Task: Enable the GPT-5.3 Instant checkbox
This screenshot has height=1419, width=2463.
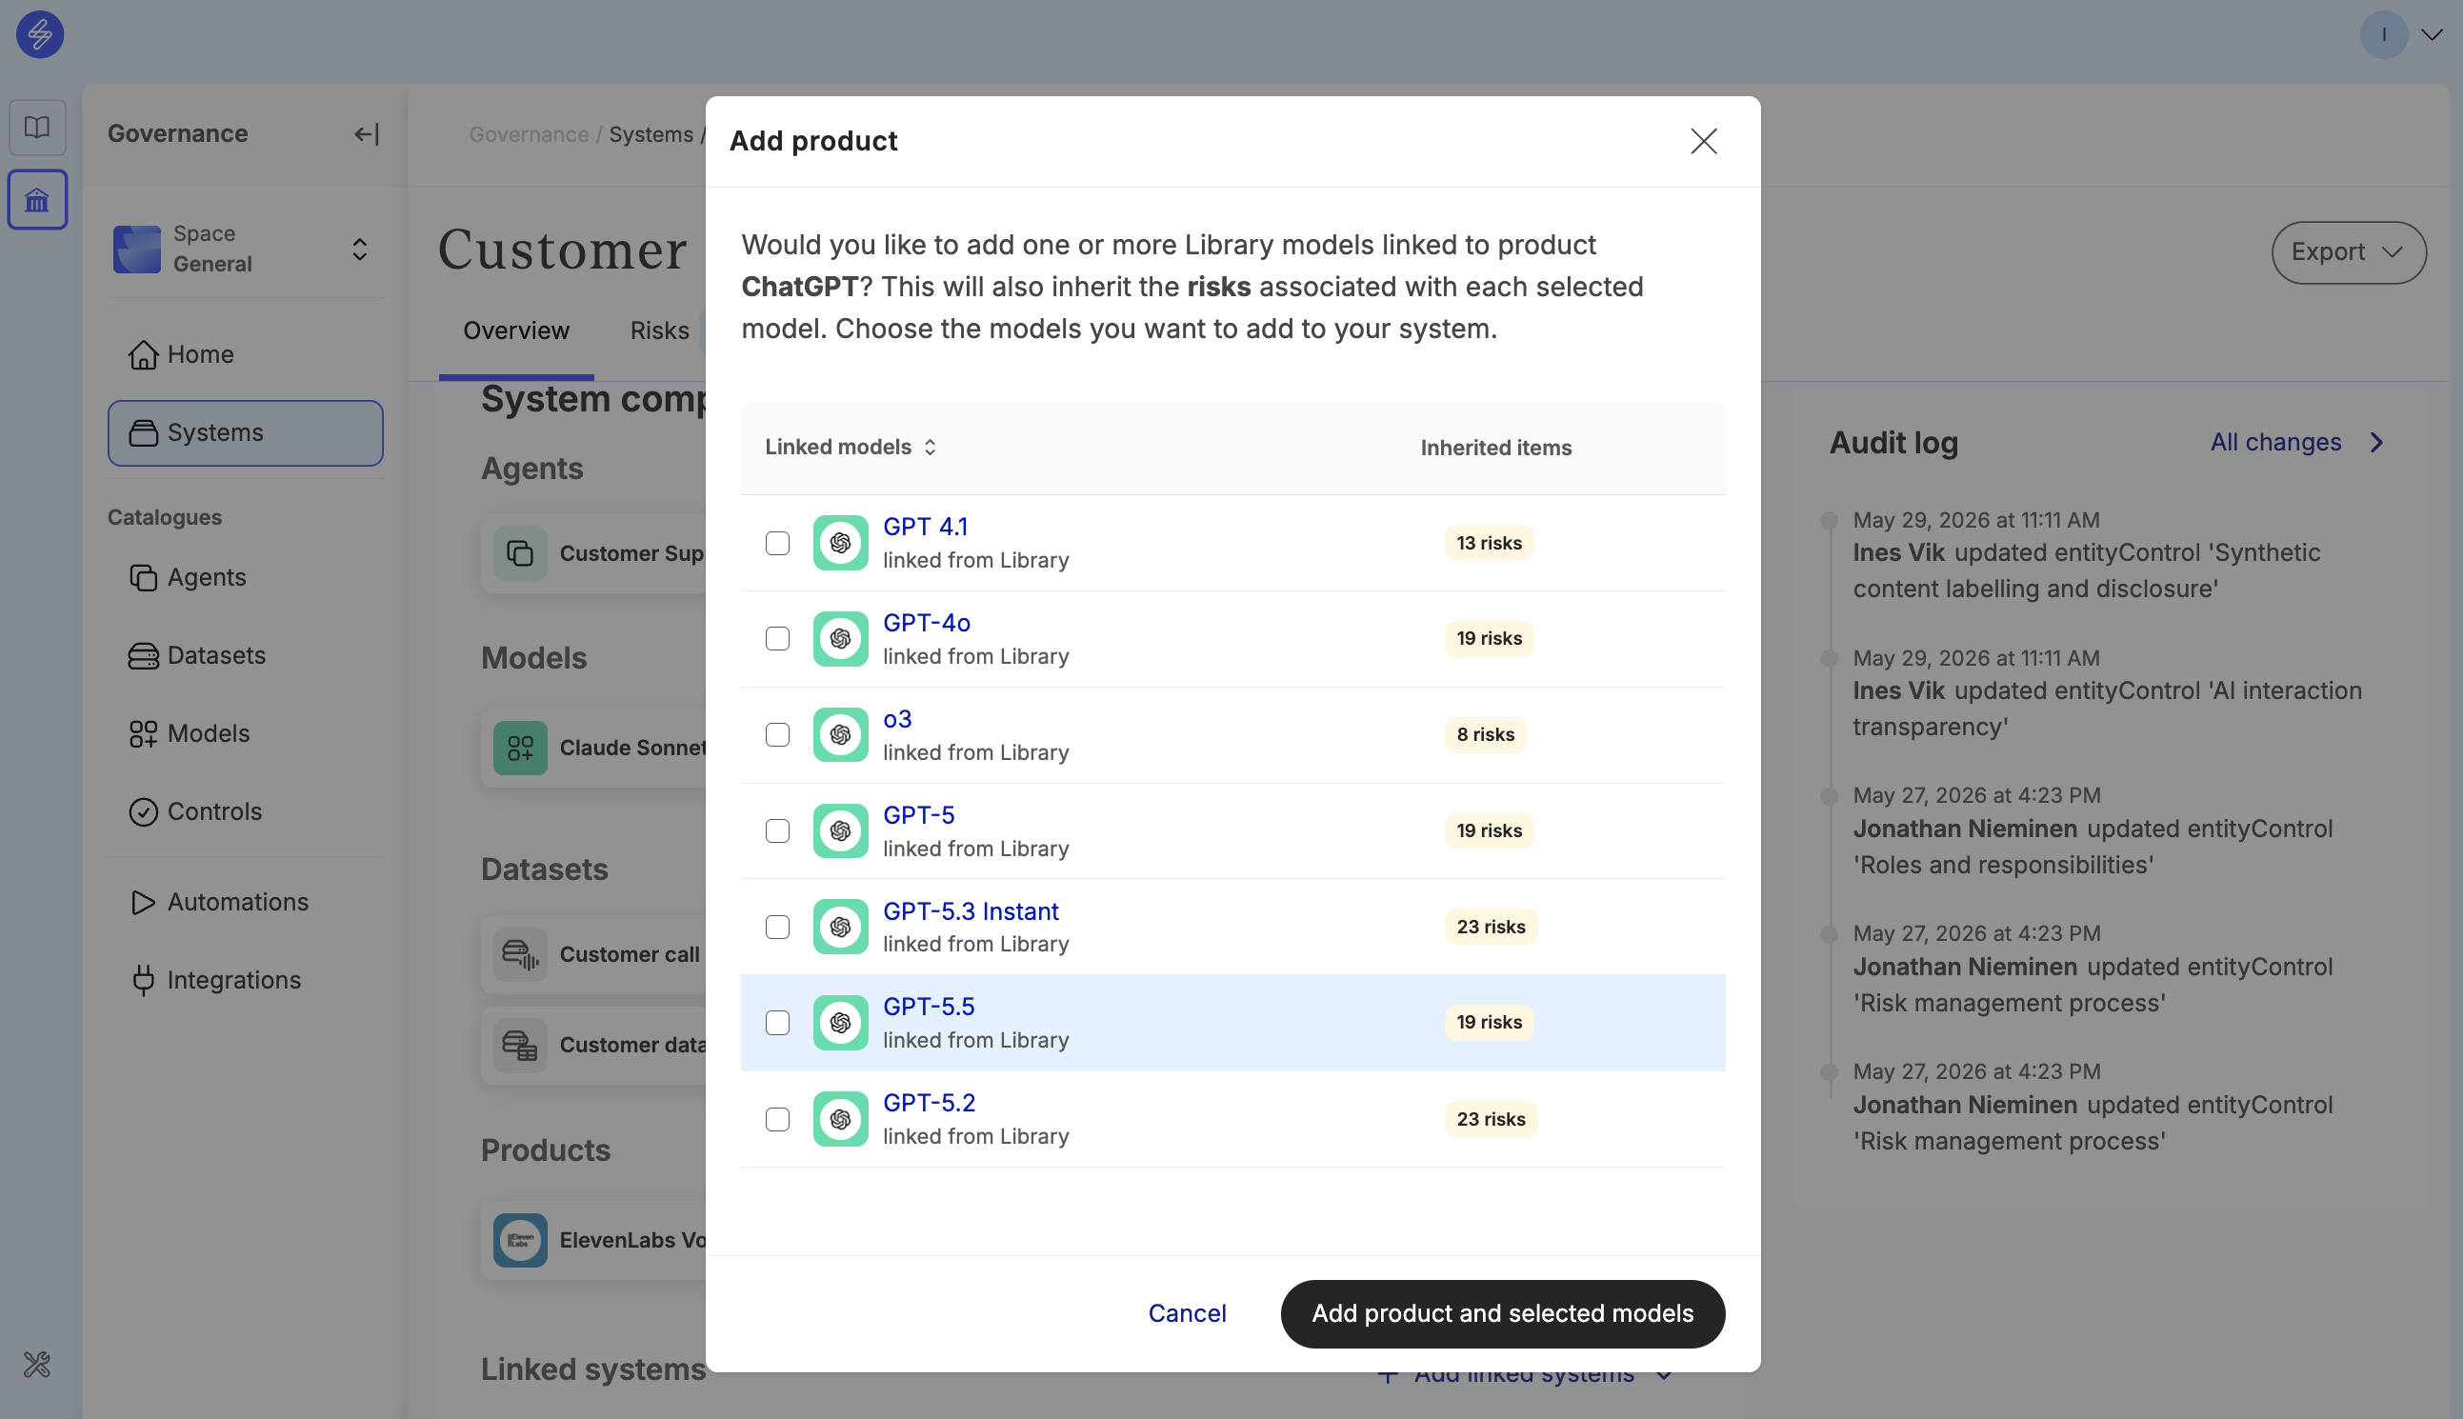Action: click(x=777, y=927)
